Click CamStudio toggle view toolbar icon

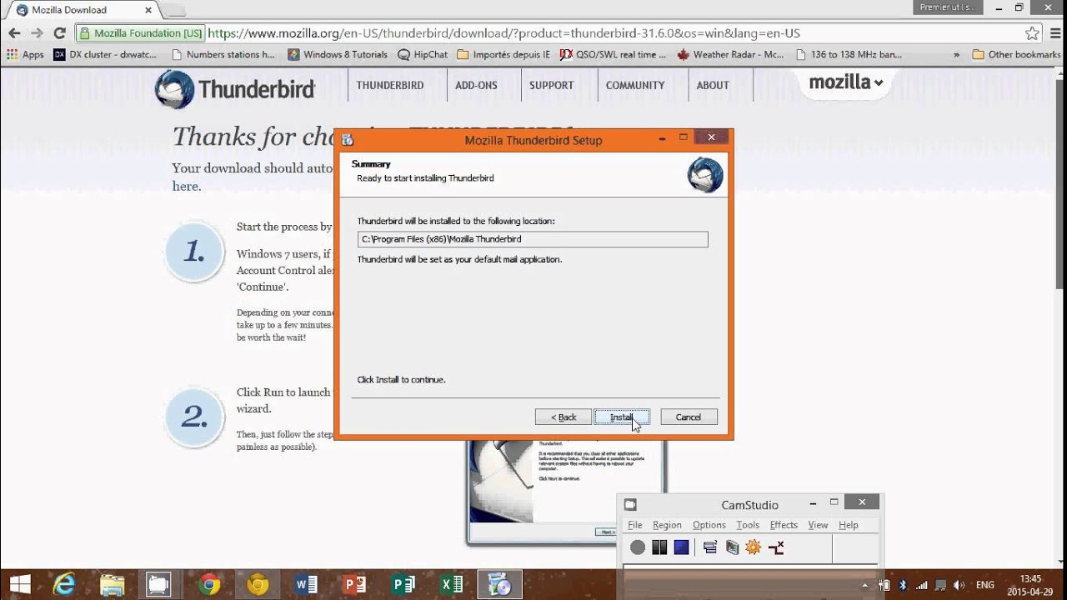pyautogui.click(x=710, y=547)
